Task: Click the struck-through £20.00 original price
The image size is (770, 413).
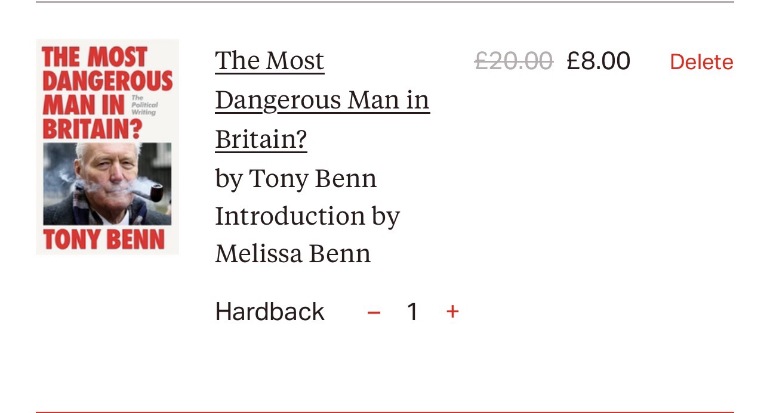Action: [514, 61]
